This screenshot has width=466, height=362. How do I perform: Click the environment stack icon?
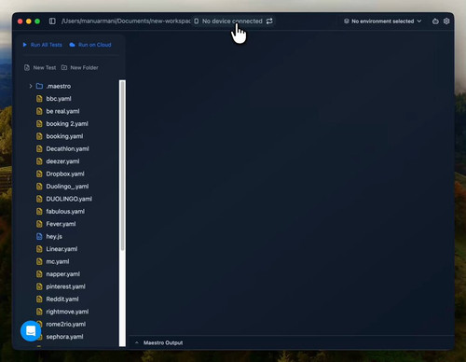pyautogui.click(x=347, y=21)
